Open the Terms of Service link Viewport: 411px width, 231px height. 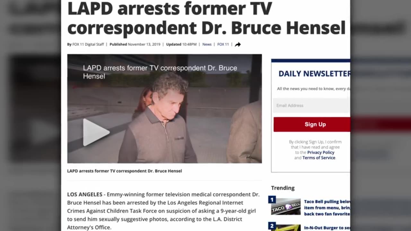319,158
